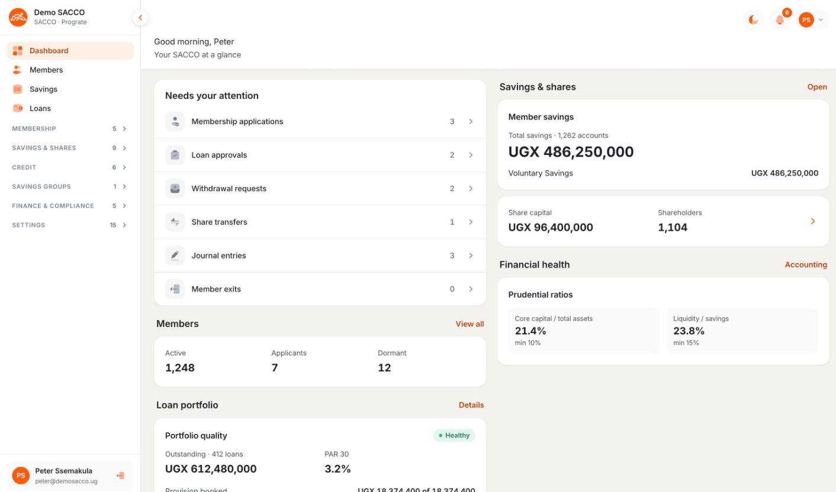The height and width of the screenshot is (492, 836).
Task: Click View all for Members
Action: [470, 324]
